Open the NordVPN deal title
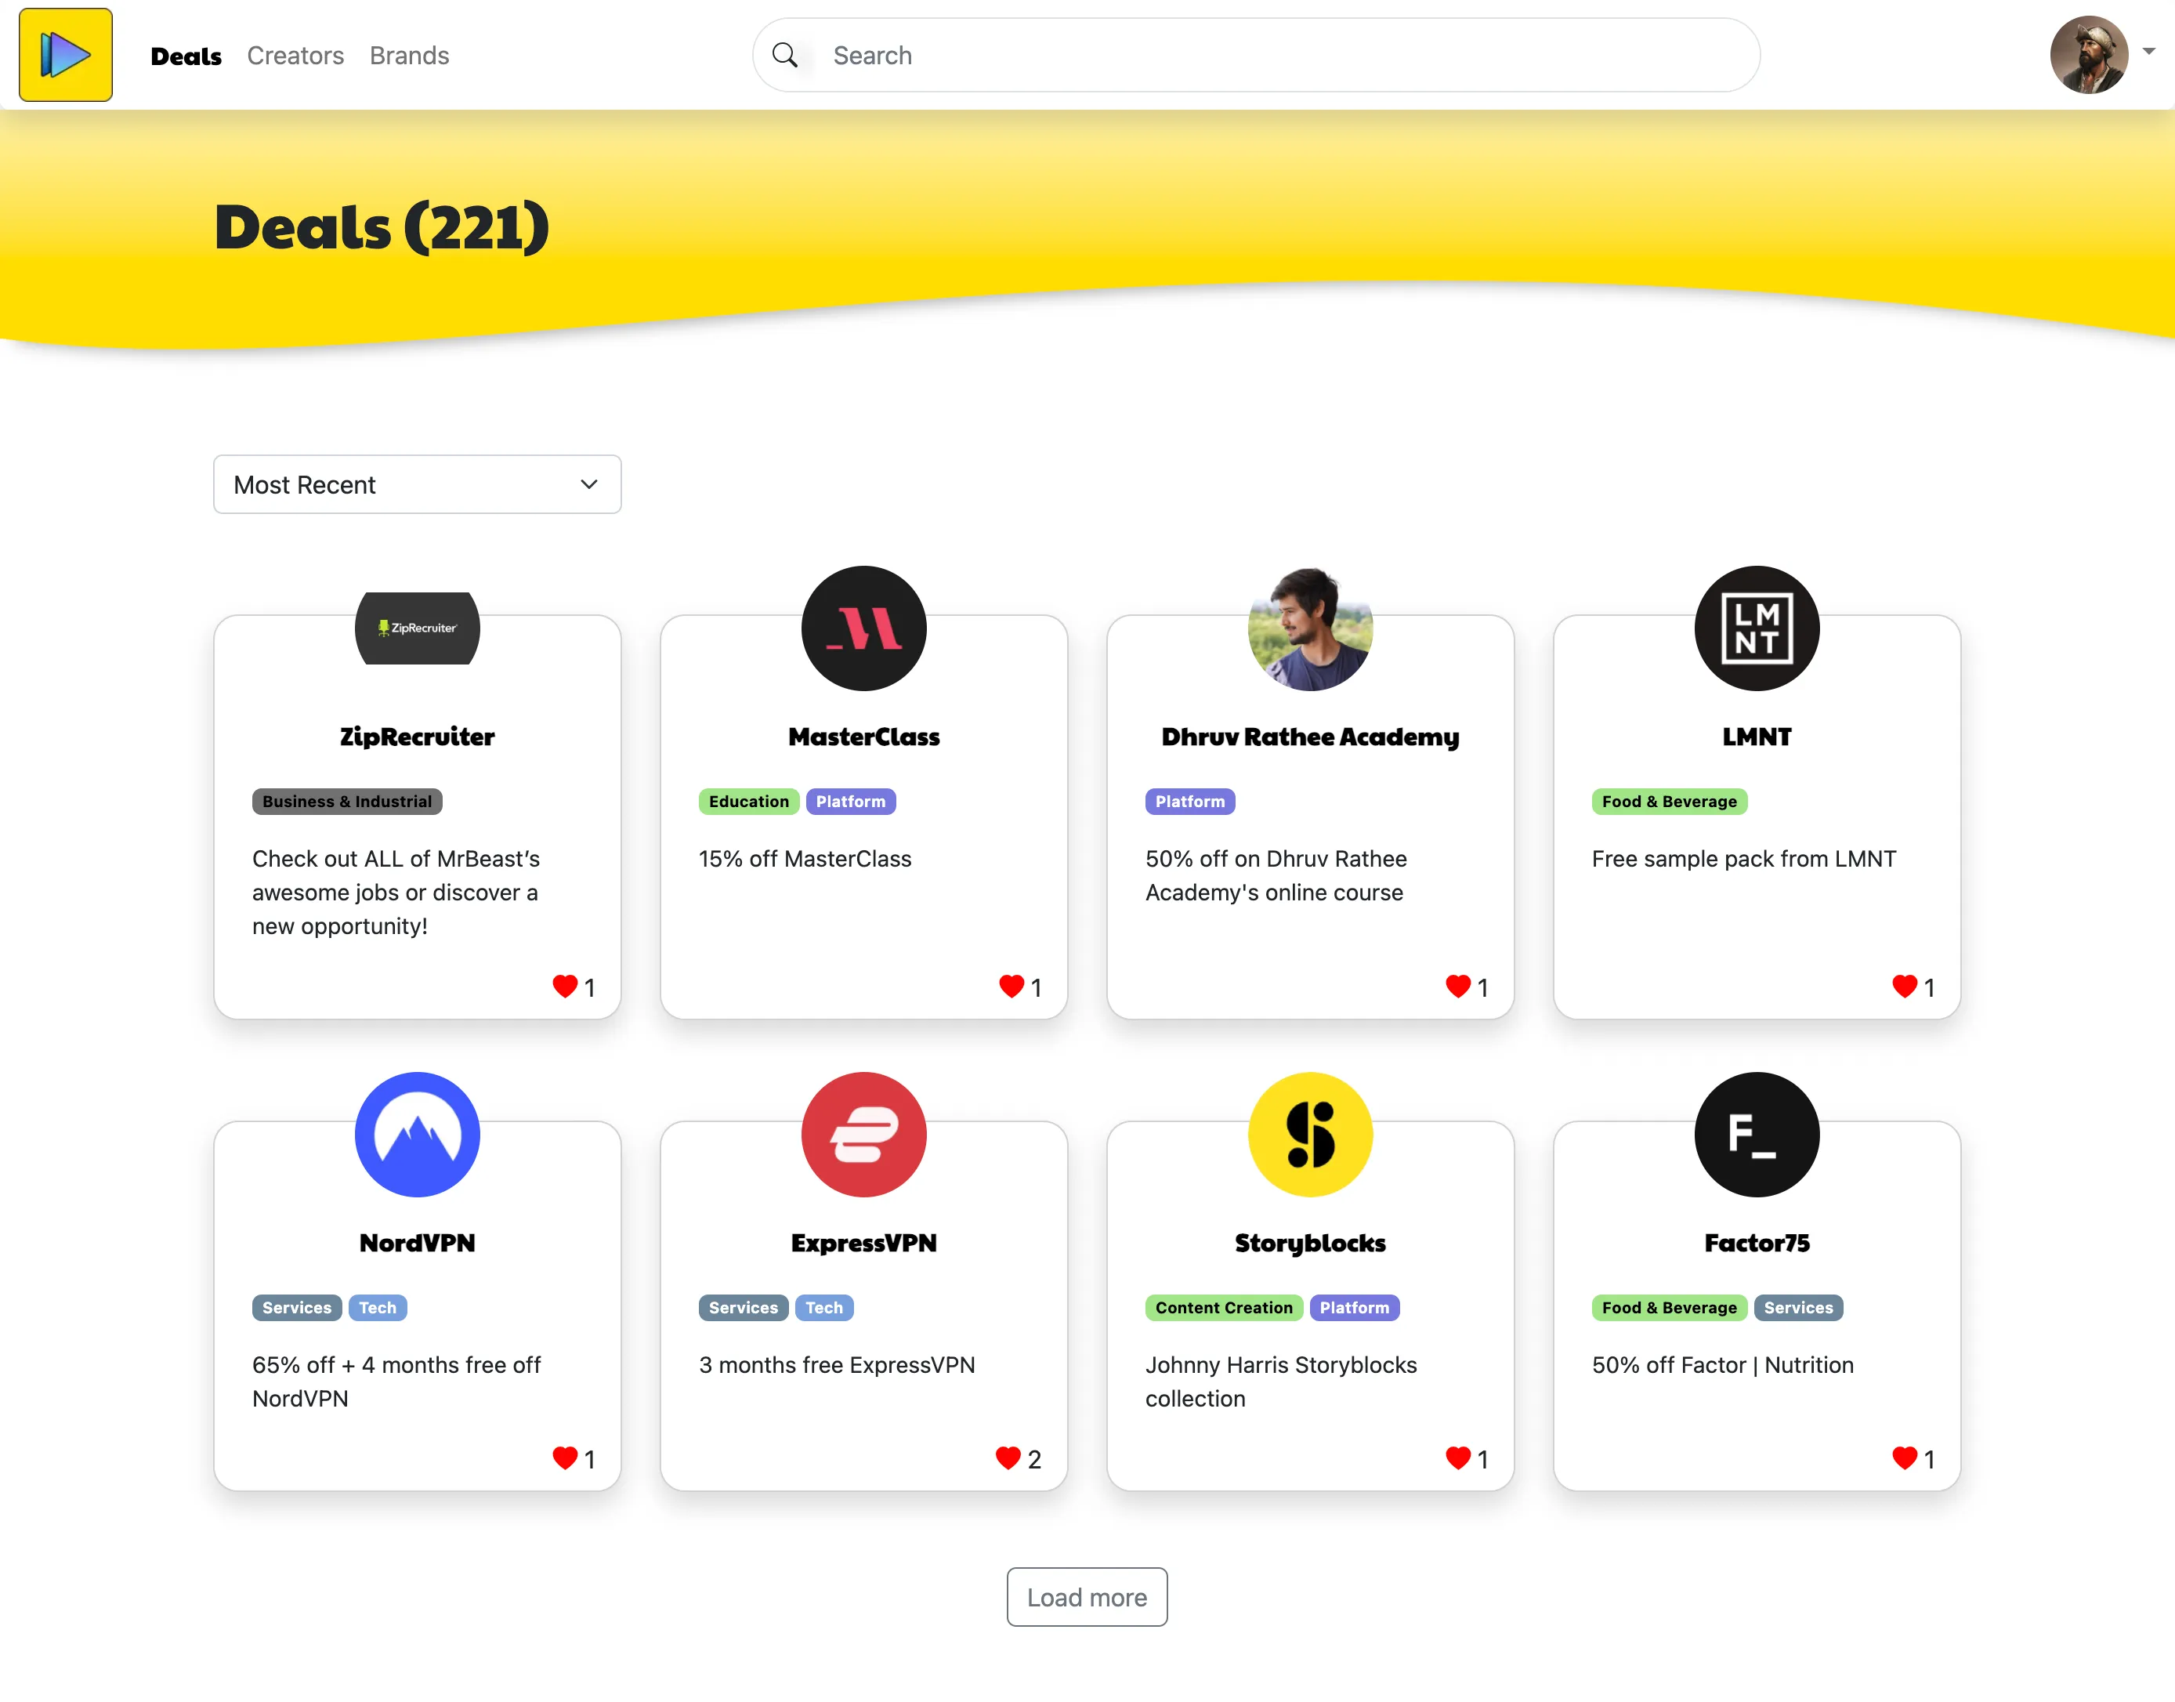 (418, 1244)
